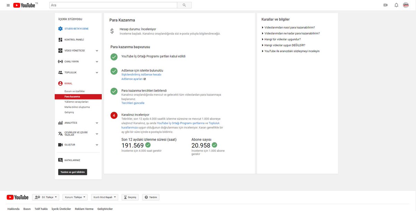Viewport: 416px width, 211px height.
Task: Open the Reklam Verme footer link
Action: [x=84, y=209]
